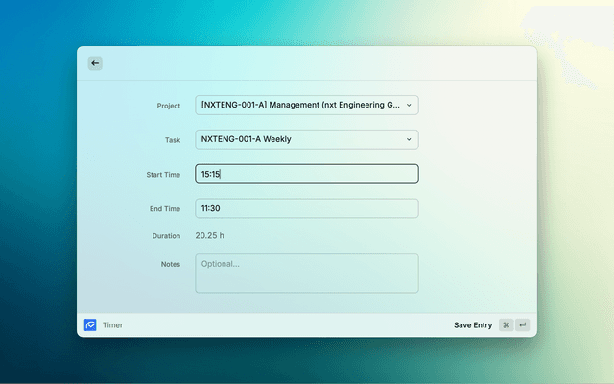Focus the End Time field showing 11:30
This screenshot has height=384, width=614.
point(307,208)
